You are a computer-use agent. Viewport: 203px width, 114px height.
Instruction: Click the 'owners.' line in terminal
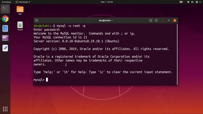point(40,64)
